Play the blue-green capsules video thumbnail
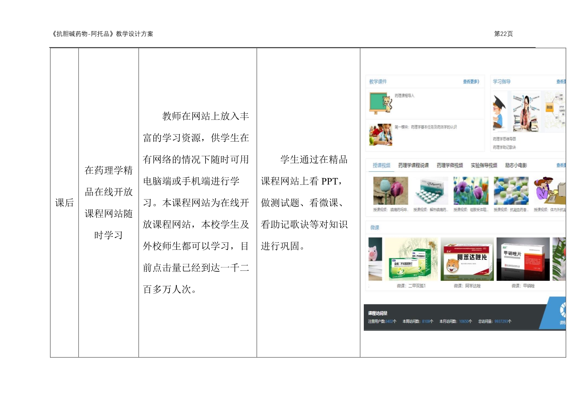 511,191
